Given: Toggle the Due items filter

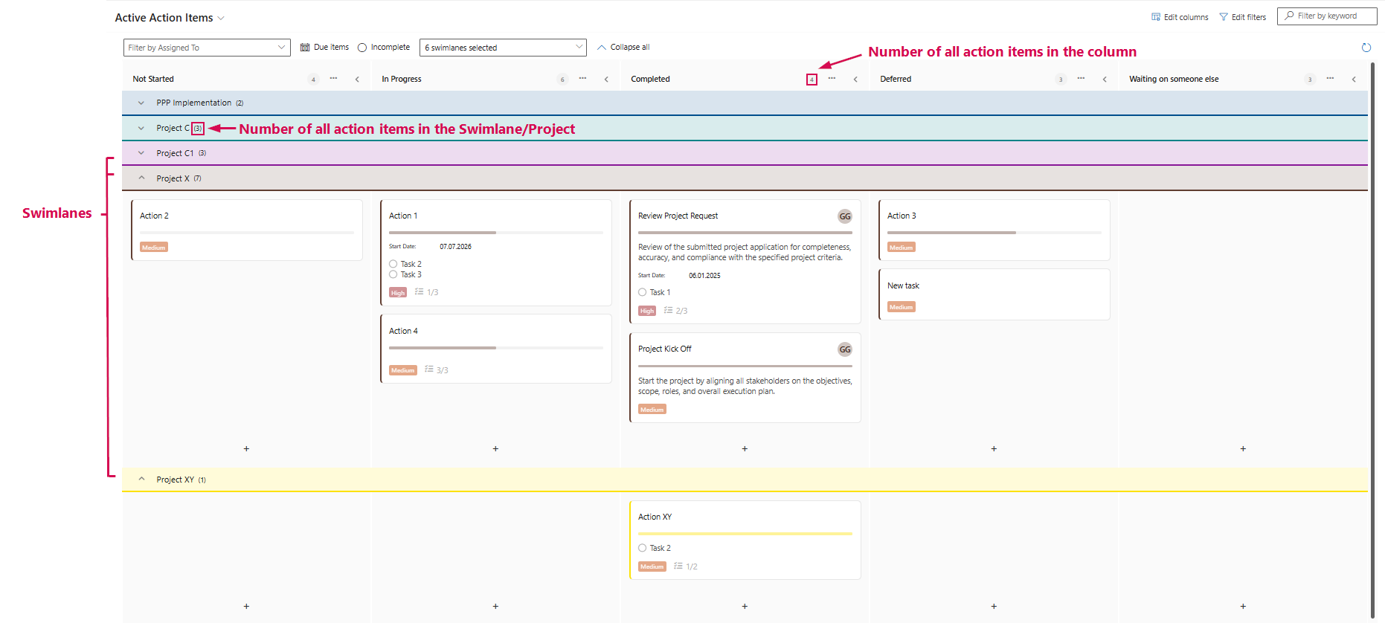Looking at the screenshot, I should tap(324, 47).
